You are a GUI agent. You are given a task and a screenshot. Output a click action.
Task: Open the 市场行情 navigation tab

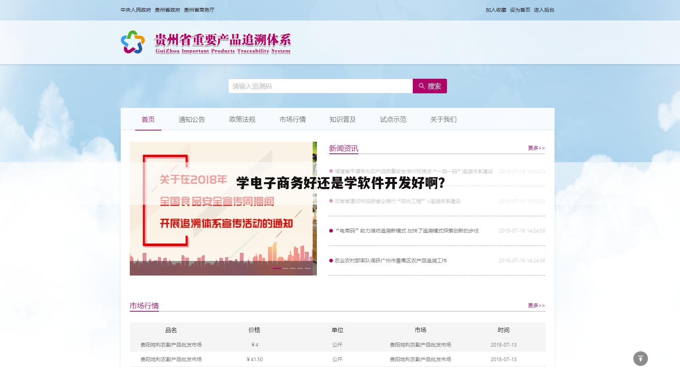(x=292, y=120)
